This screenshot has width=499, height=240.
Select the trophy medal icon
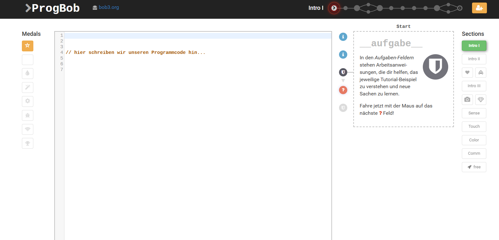click(x=28, y=143)
